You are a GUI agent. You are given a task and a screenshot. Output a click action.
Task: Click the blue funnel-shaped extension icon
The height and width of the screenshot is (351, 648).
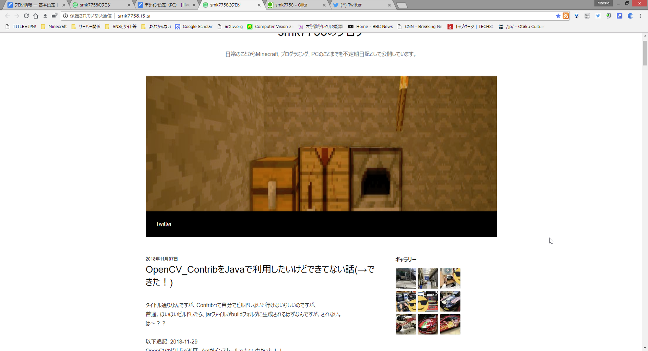pyautogui.click(x=577, y=16)
